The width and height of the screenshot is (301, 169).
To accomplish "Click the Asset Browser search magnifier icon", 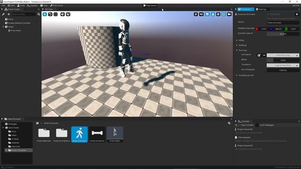I will coord(229,123).
